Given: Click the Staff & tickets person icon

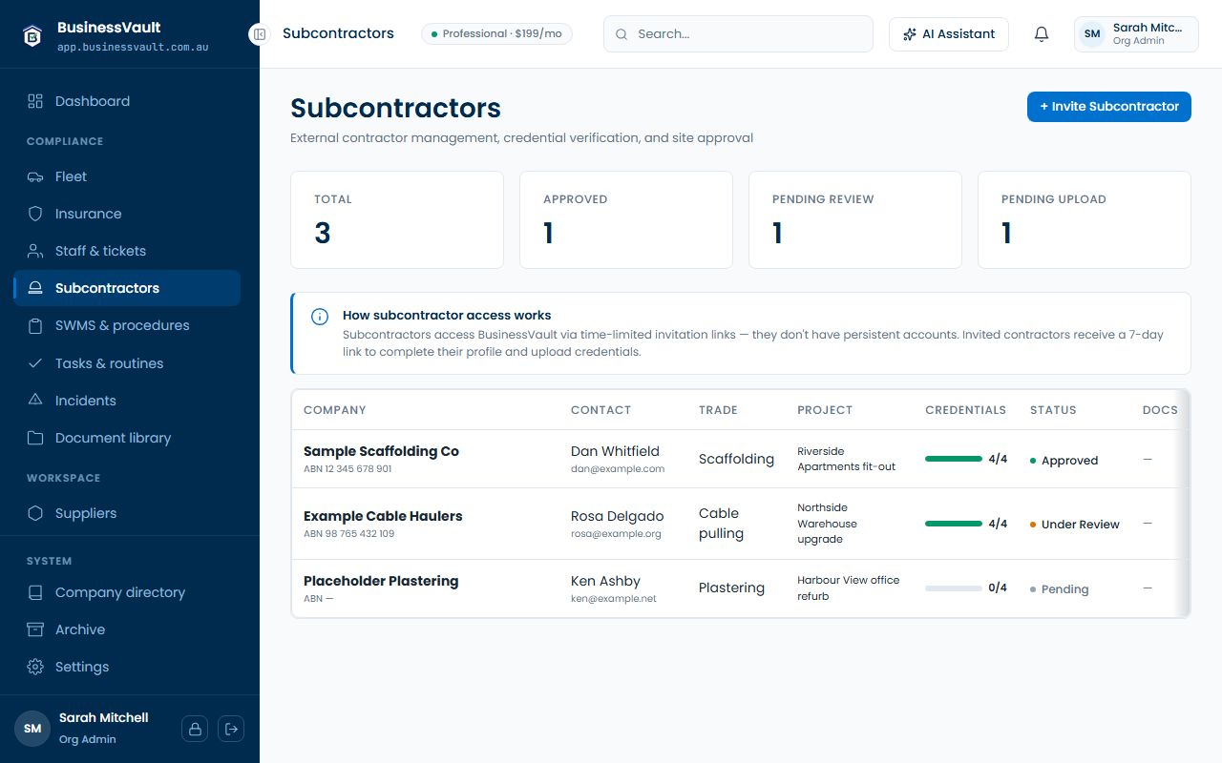Looking at the screenshot, I should pyautogui.click(x=35, y=251).
